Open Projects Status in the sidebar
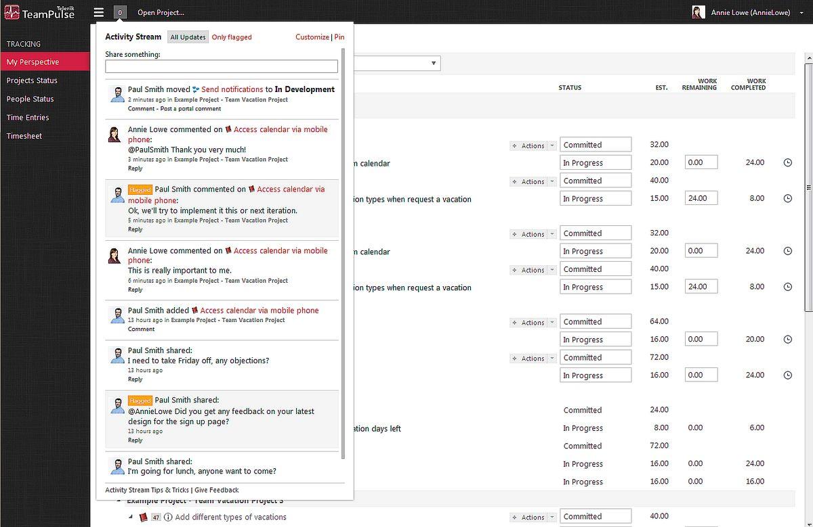 point(32,81)
